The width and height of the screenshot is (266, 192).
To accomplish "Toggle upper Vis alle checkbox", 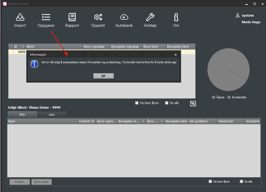I will click(167, 103).
